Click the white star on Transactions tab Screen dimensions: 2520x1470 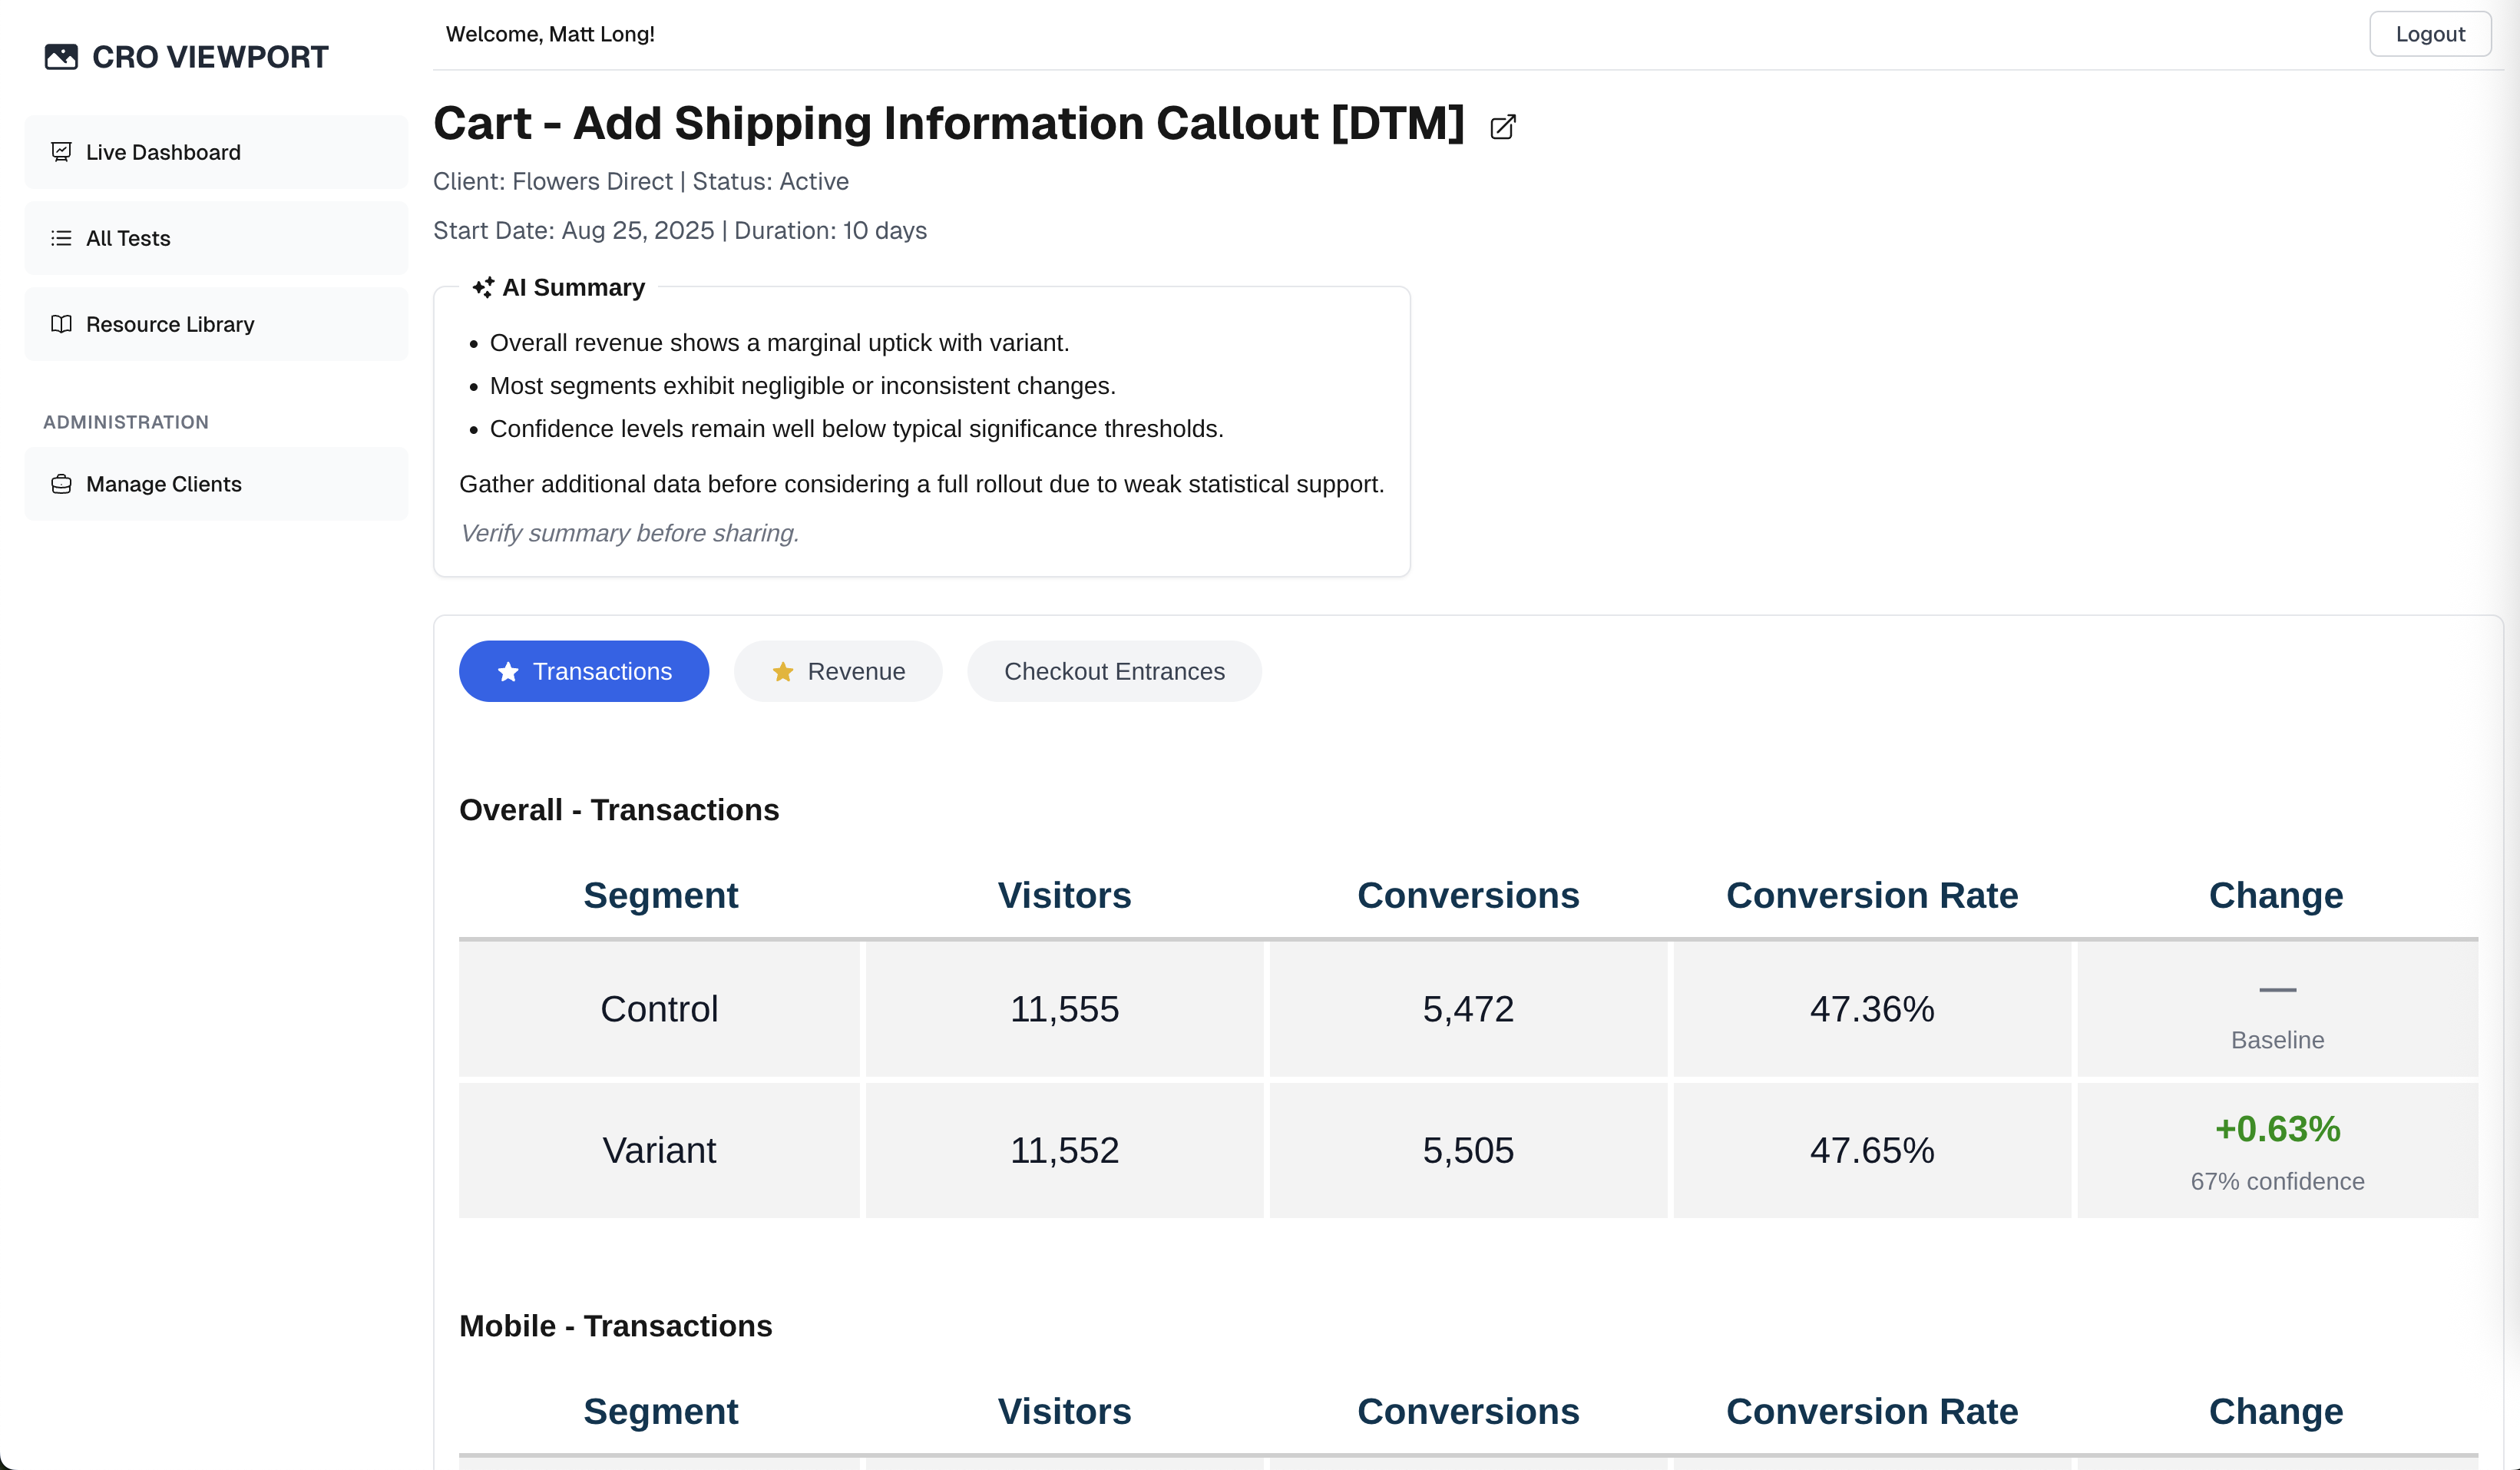click(508, 672)
